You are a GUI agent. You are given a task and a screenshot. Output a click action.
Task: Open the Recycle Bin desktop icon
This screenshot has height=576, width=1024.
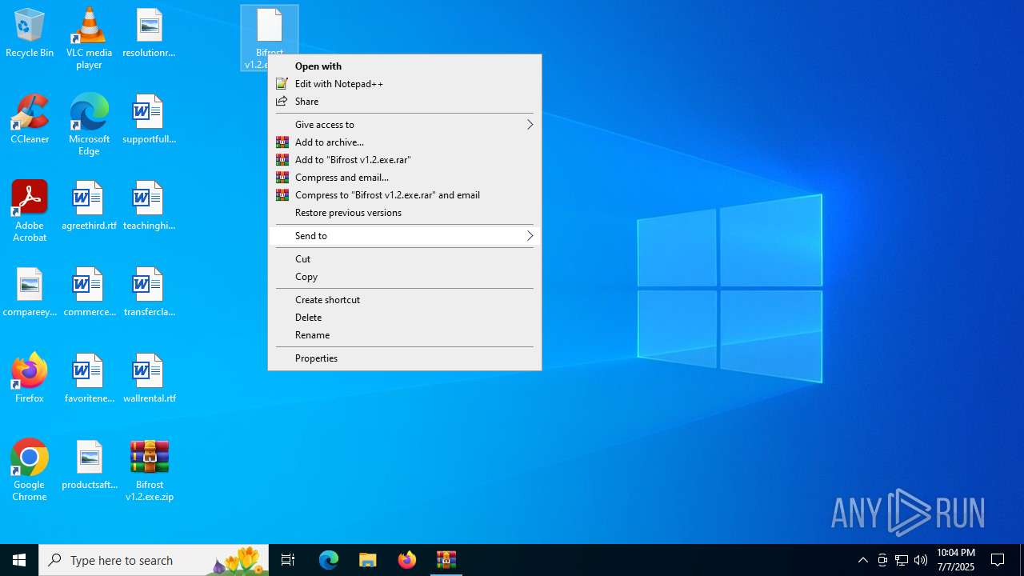tap(30, 33)
